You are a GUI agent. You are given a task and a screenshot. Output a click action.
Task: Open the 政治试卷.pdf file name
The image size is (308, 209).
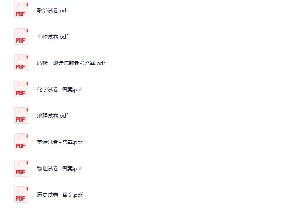(x=52, y=11)
